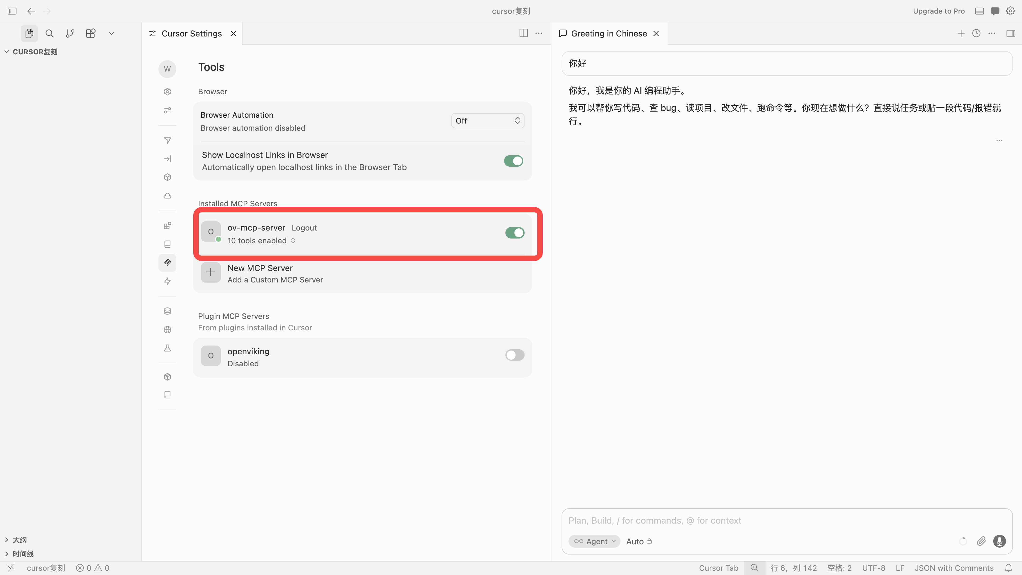Click Logout next to ov-mcp-server
The height and width of the screenshot is (575, 1022).
pos(304,228)
